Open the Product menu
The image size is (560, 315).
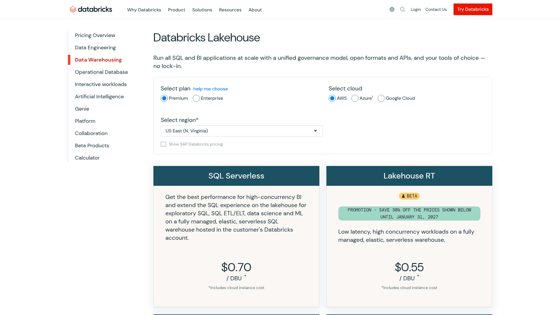[x=177, y=10]
